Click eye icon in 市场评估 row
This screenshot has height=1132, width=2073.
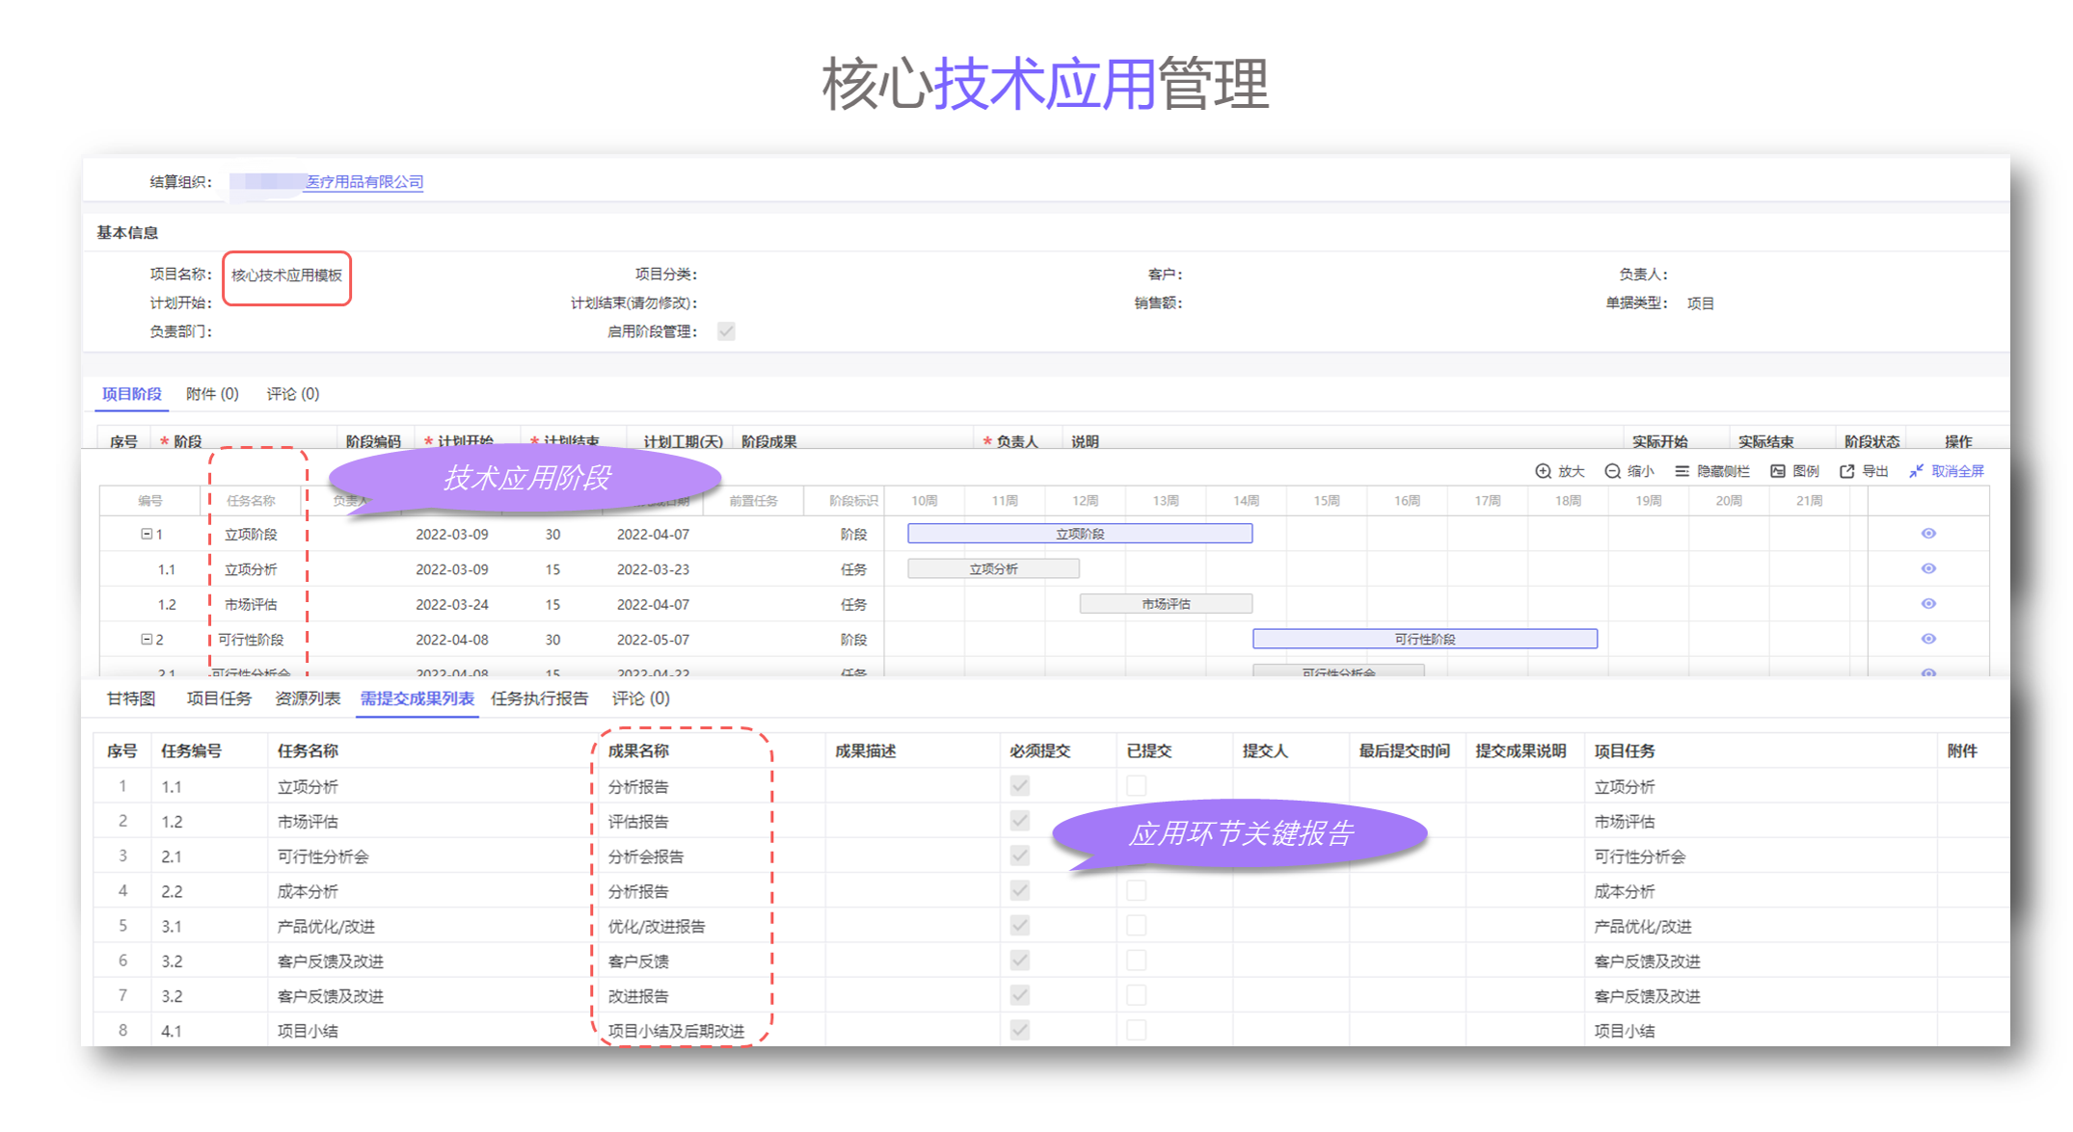(x=1928, y=604)
